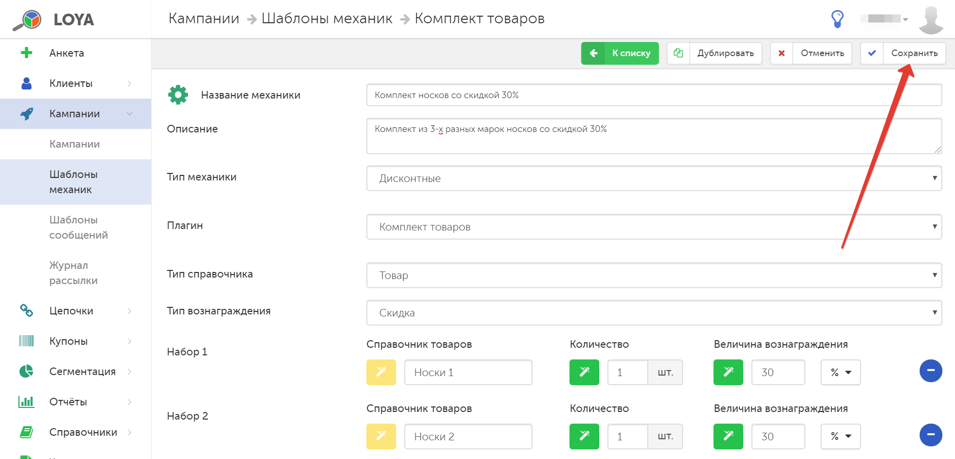The width and height of the screenshot is (955, 459).
Task: Go back with К списку button
Action: click(620, 53)
